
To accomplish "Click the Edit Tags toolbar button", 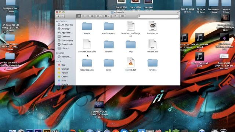I will tap(122, 16).
